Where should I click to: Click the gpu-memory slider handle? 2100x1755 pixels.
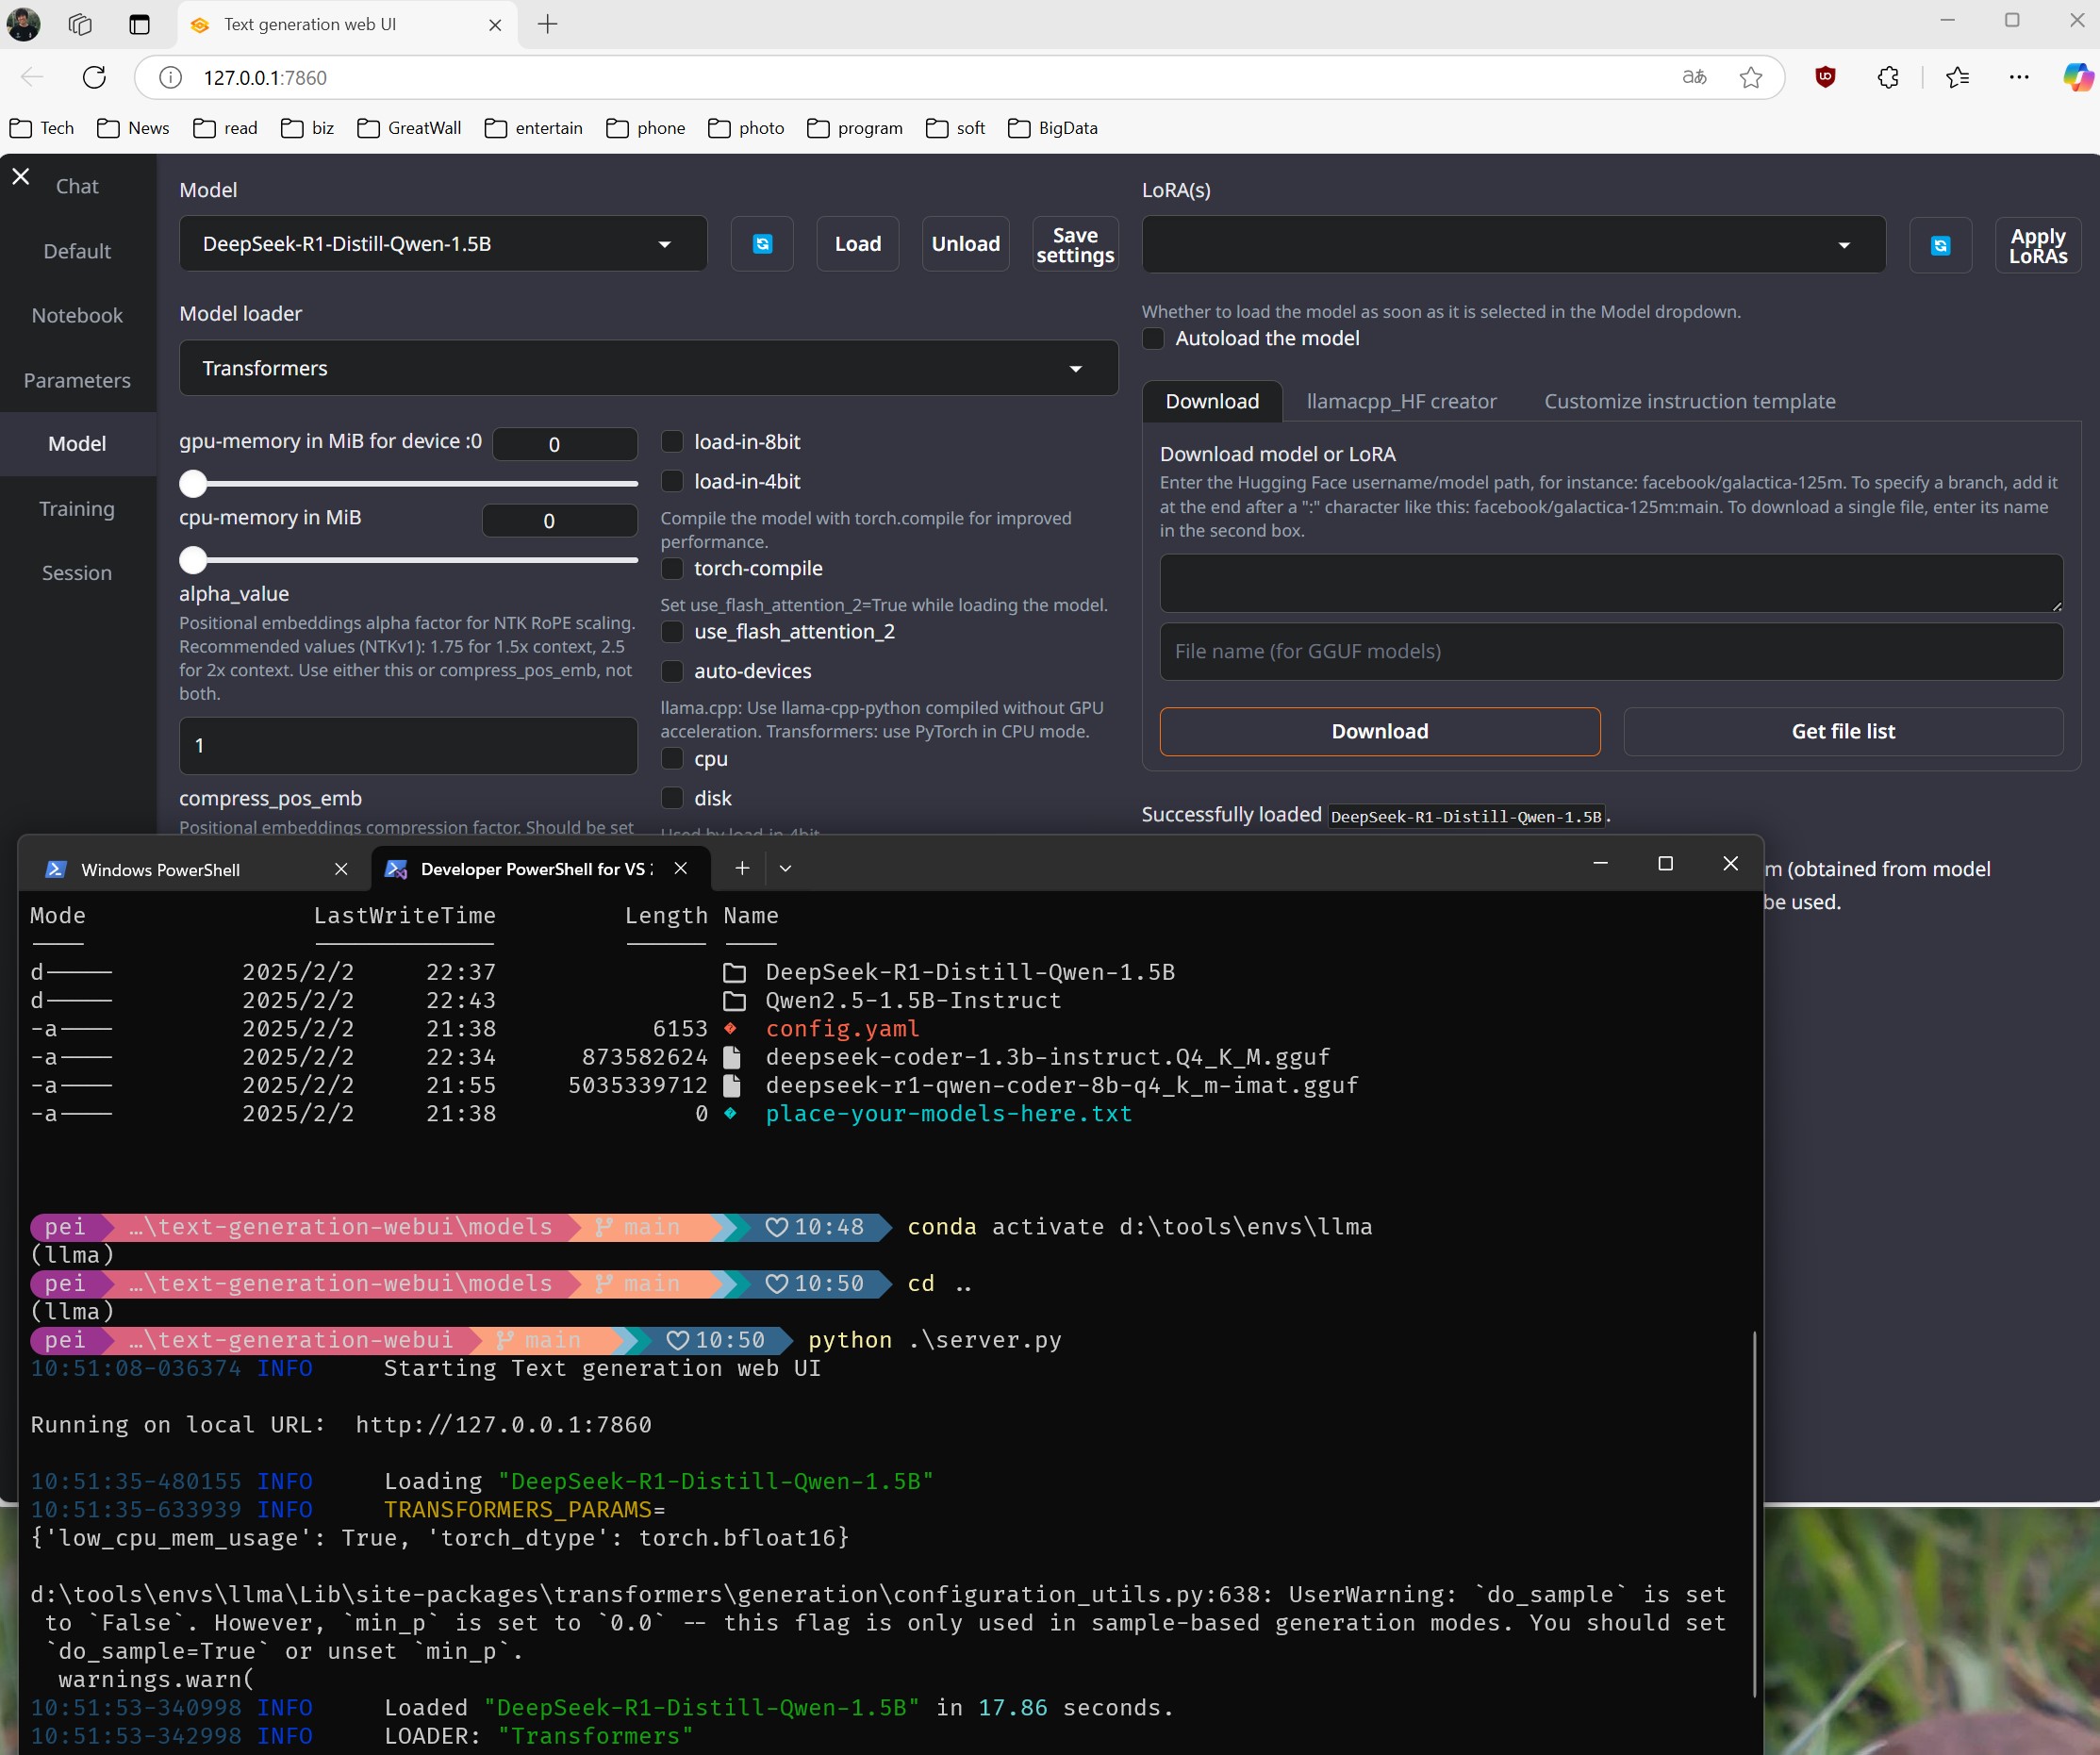point(193,484)
